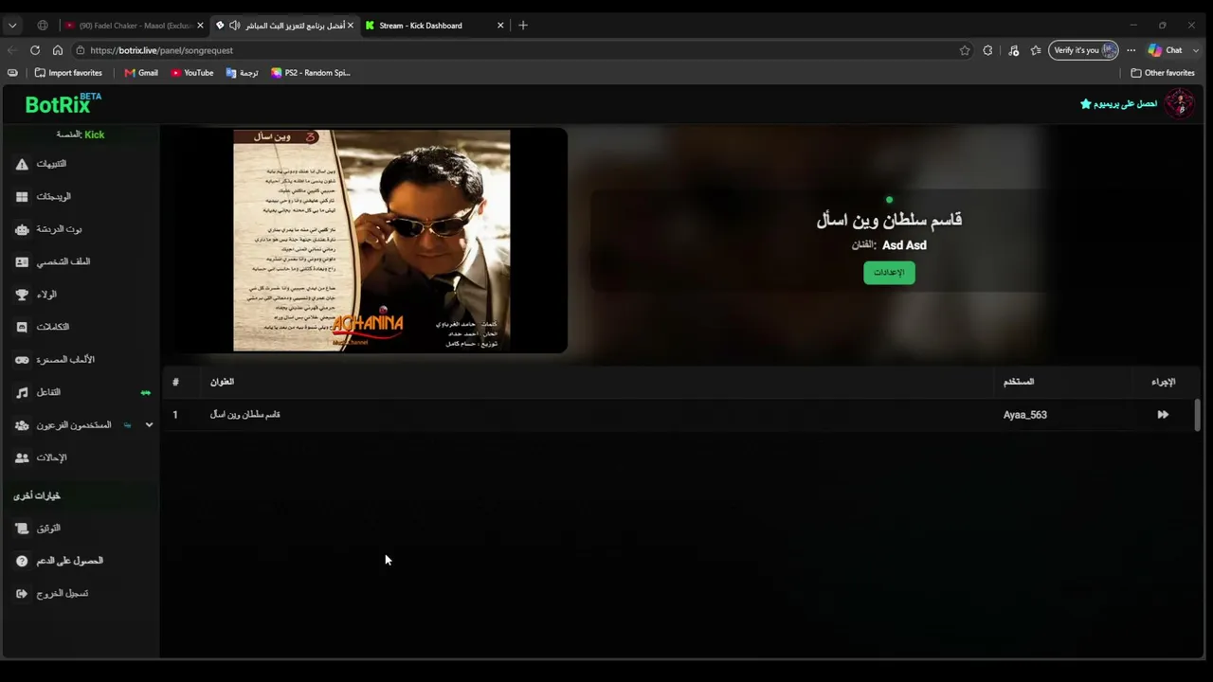The height and width of the screenshot is (682, 1213).
Task: Close the Fadel Chaker YouTube tab
Action: [200, 26]
